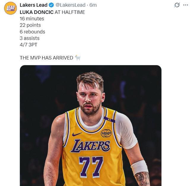This screenshot has height=186, width=190.
Task: Click the Nike swoosh on the jersey
Action: coord(77,134)
